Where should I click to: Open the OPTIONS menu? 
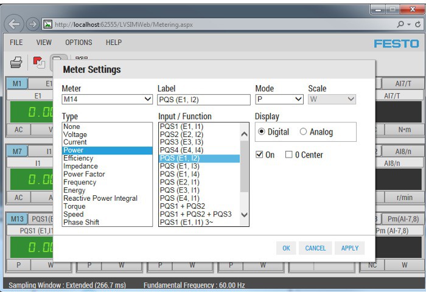tap(79, 43)
